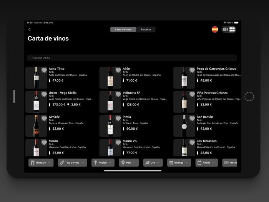Open the Añada filter dropdown
The height and width of the screenshot is (202, 269).
click(x=207, y=162)
